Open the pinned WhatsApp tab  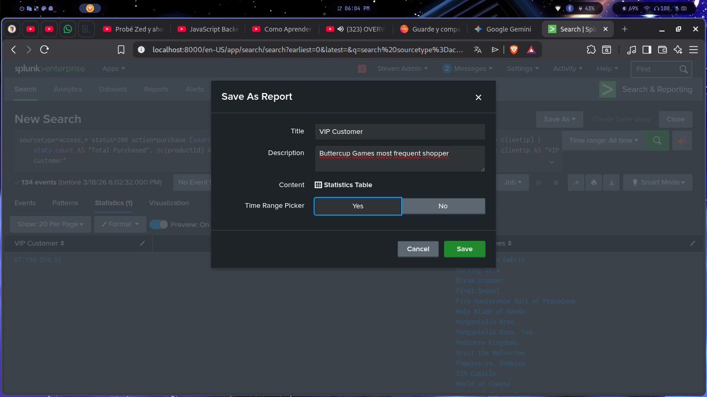click(x=68, y=29)
